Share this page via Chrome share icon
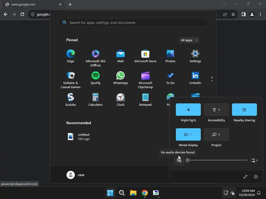The height and width of the screenshot is (199, 266). 225,15
